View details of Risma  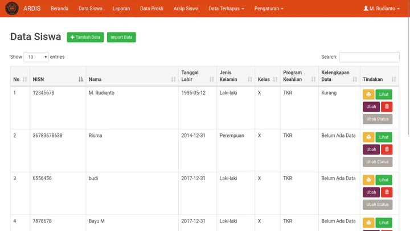point(384,137)
